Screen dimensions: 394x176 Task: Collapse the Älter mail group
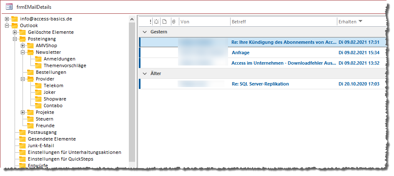click(145, 74)
